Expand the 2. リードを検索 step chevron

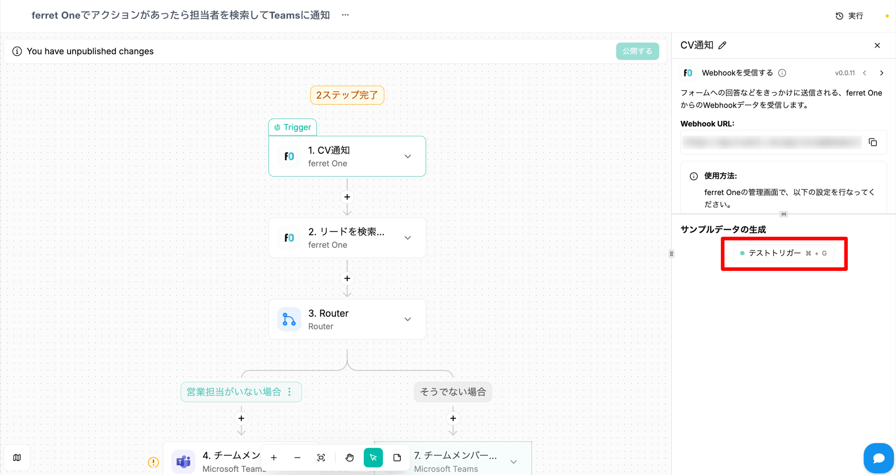(408, 238)
